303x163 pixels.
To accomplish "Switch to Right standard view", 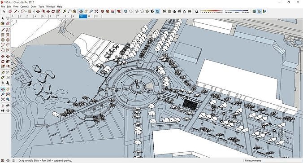I will tap(179, 11).
